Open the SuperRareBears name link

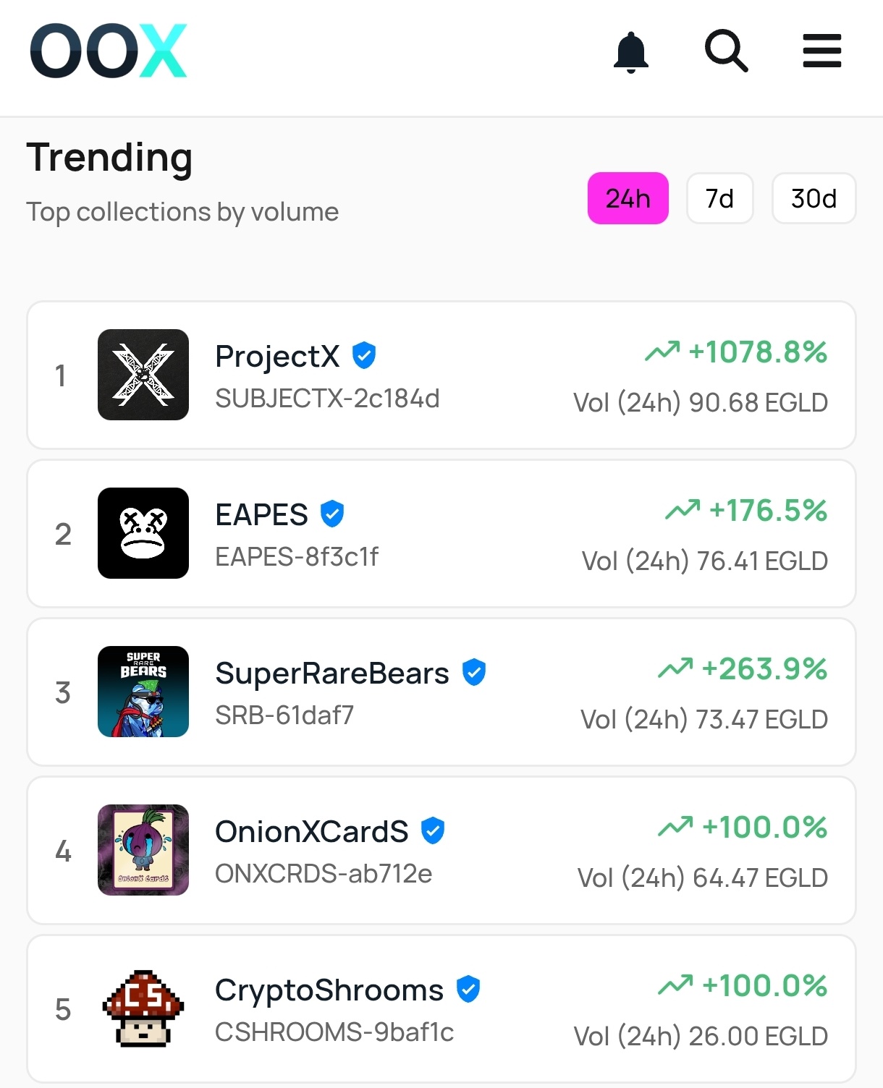pos(332,673)
